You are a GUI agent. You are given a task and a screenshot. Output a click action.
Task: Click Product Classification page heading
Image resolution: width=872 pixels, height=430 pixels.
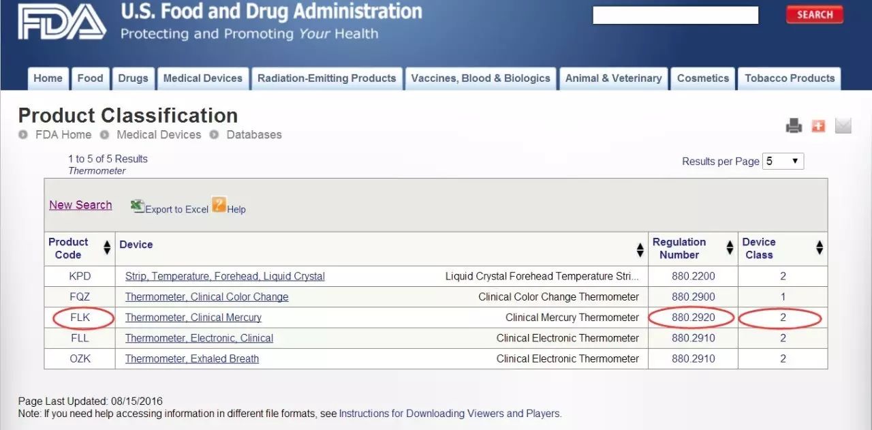128,115
